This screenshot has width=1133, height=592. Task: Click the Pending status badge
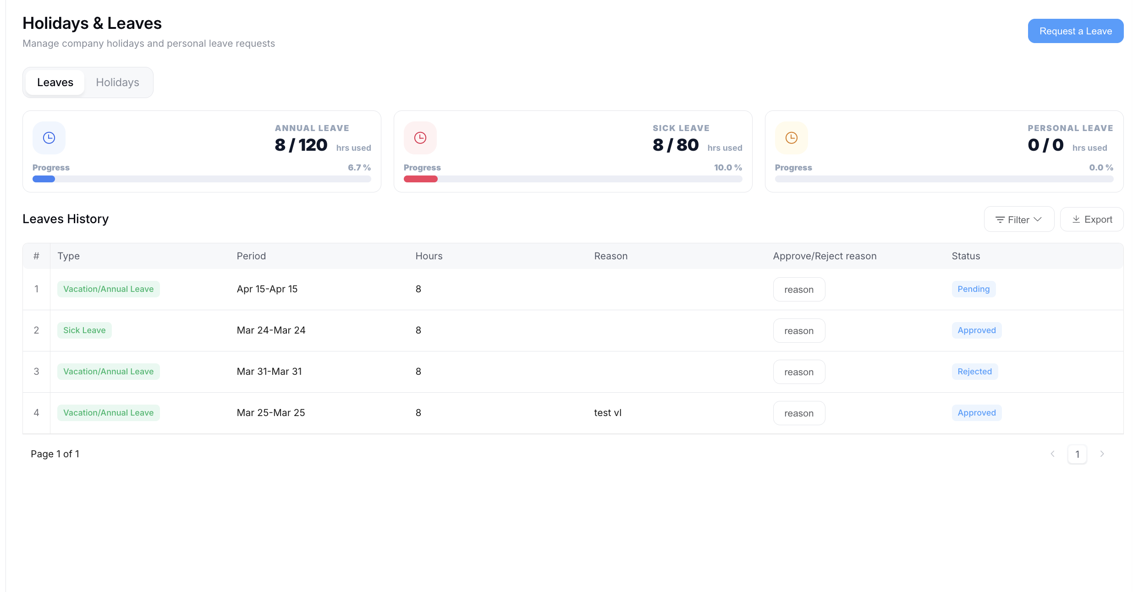pyautogui.click(x=973, y=289)
